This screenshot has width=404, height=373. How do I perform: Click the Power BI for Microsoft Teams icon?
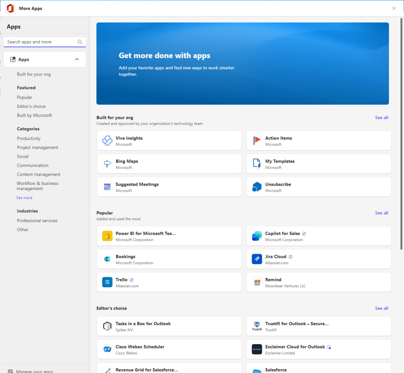click(x=107, y=235)
